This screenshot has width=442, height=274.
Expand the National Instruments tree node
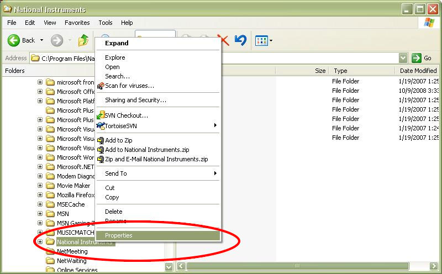click(40, 242)
